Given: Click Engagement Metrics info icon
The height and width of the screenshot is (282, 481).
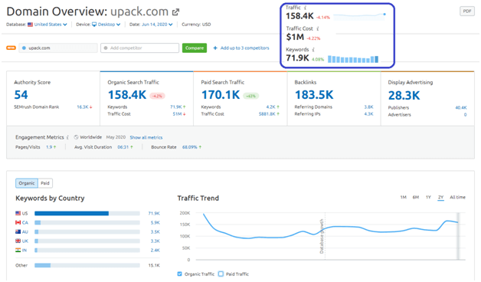Looking at the screenshot, I should point(67,137).
